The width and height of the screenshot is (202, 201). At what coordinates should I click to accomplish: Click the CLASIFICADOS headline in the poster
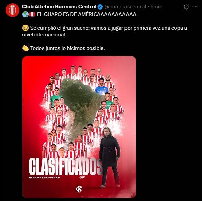(65, 166)
